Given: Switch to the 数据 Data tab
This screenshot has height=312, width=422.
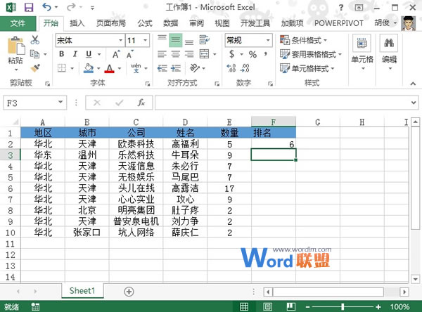Looking at the screenshot, I should tap(171, 23).
